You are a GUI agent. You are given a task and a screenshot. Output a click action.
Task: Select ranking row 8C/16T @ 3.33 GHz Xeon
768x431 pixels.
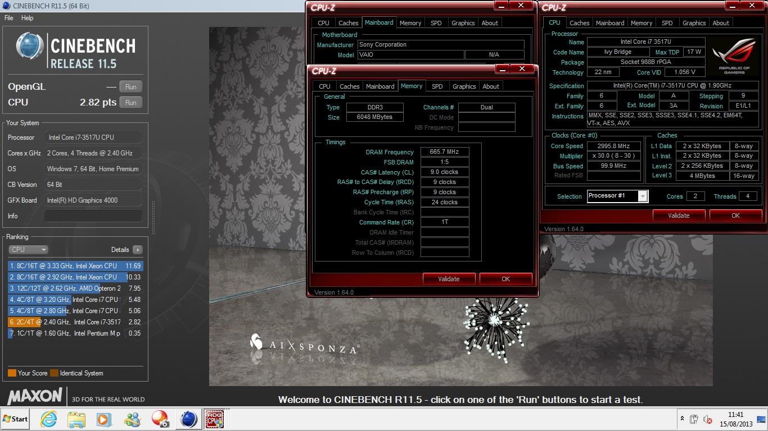coord(75,266)
